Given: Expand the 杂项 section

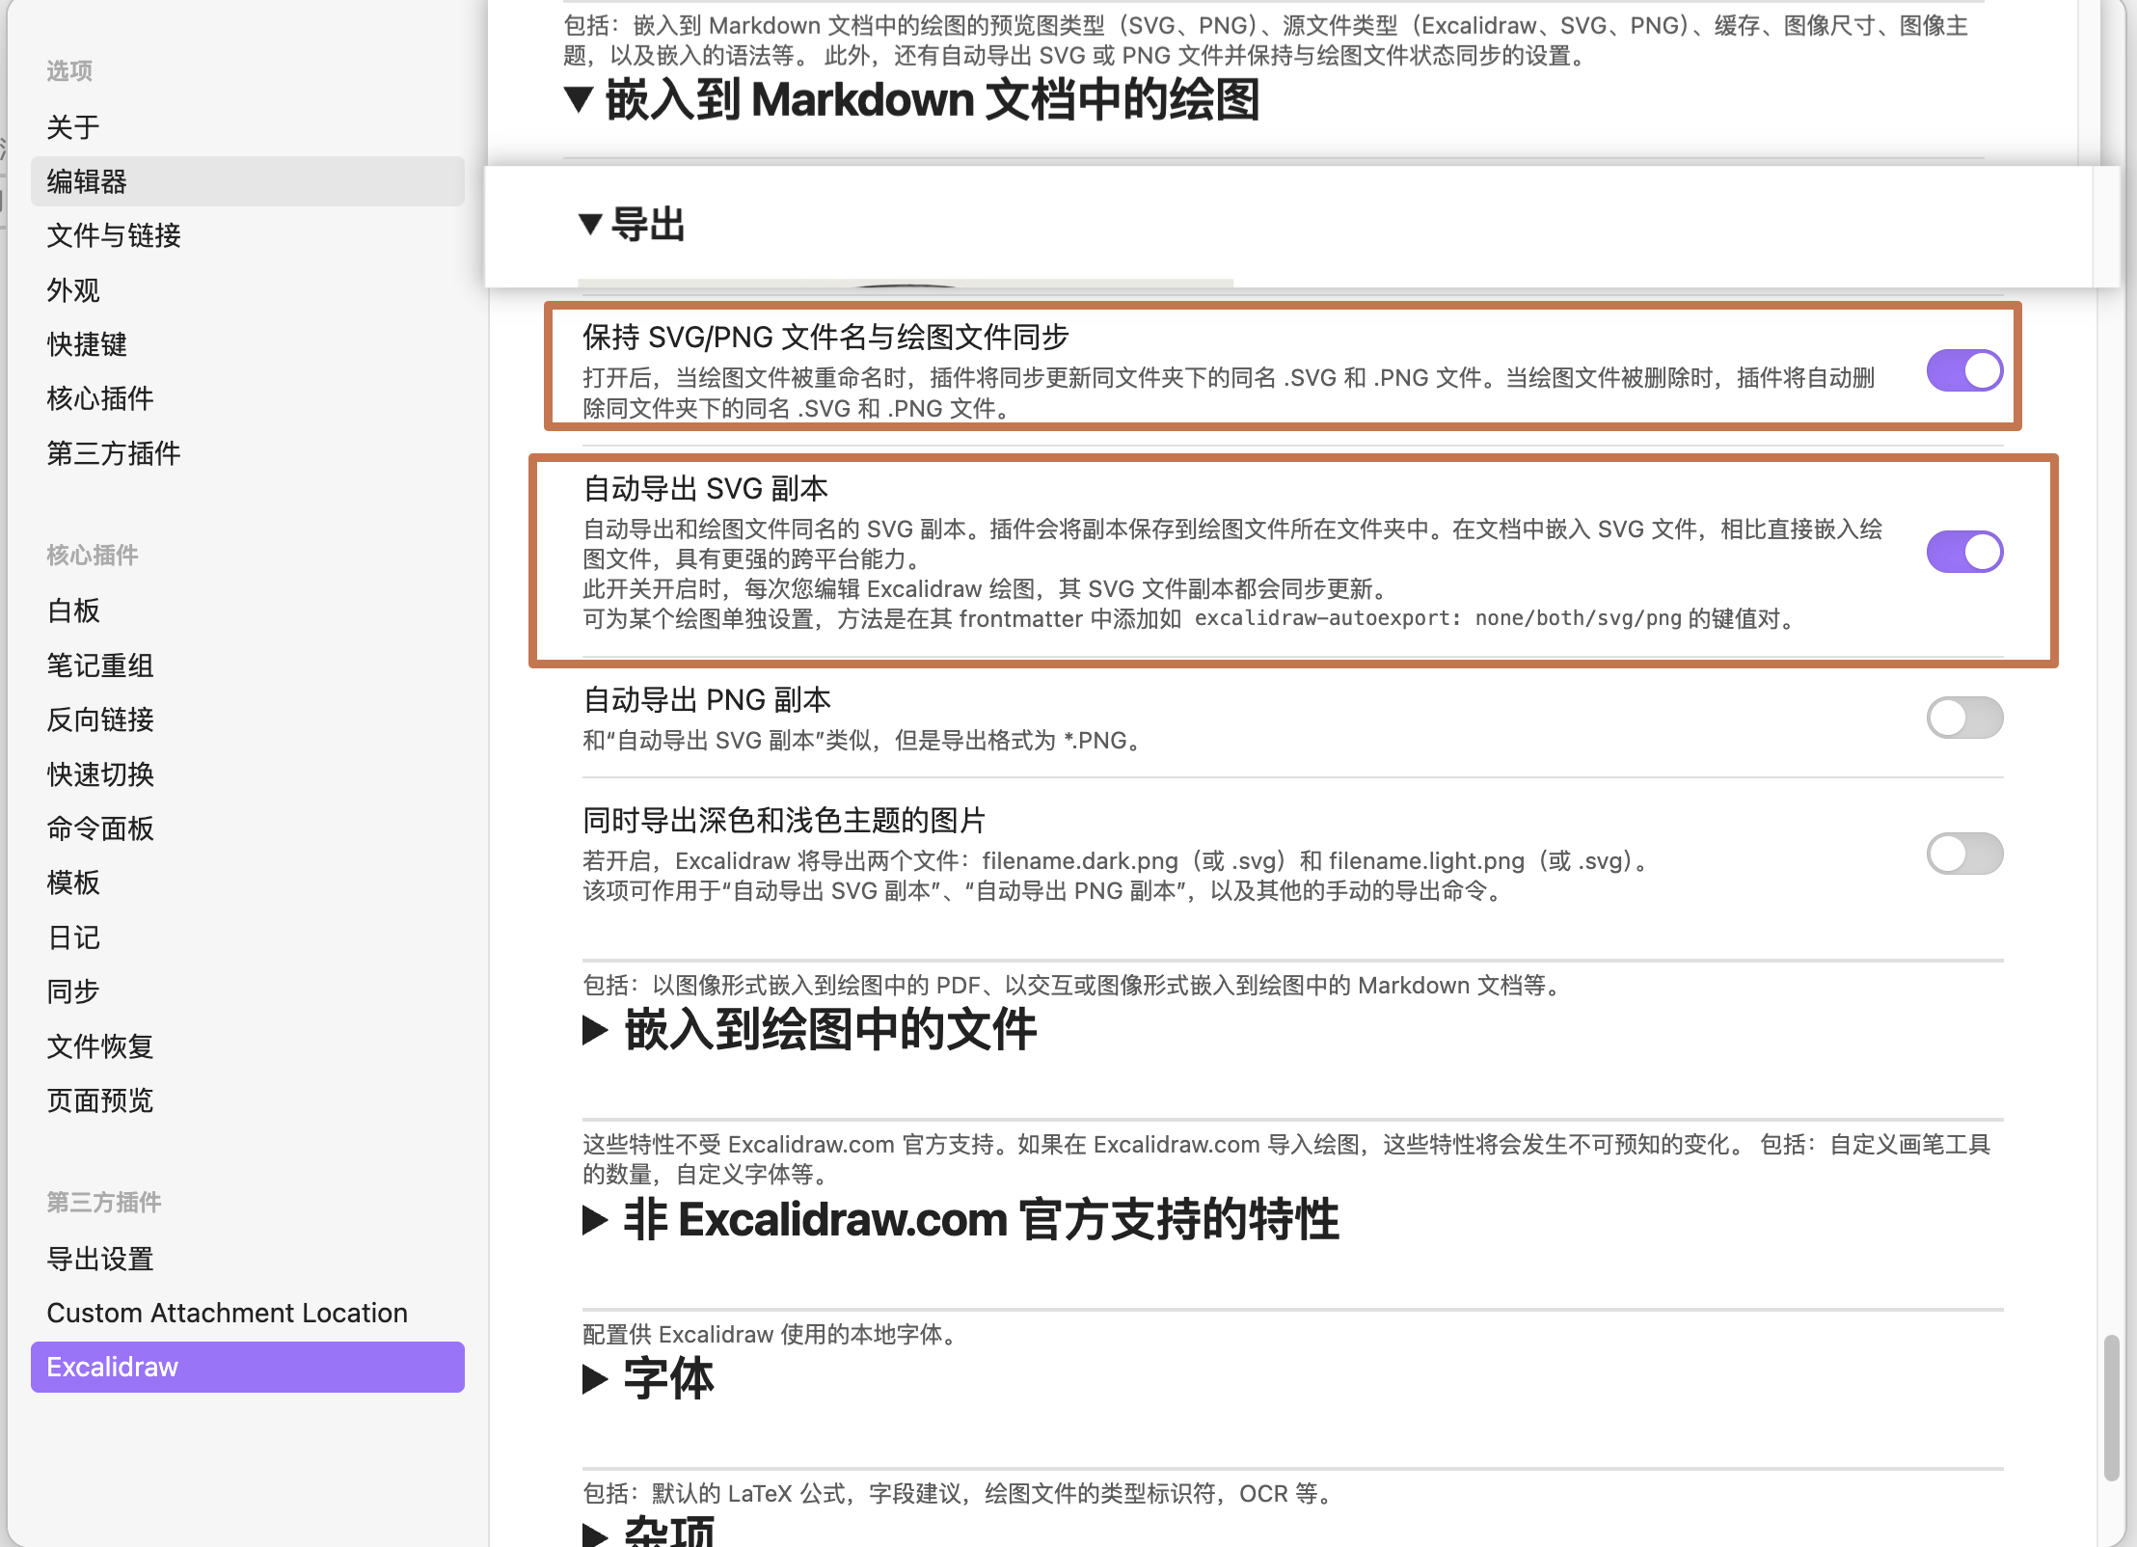Looking at the screenshot, I should 595,1533.
